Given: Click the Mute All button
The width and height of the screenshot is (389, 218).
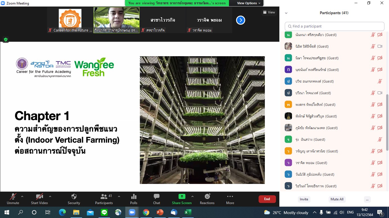Looking at the screenshot, I should coord(337,199).
